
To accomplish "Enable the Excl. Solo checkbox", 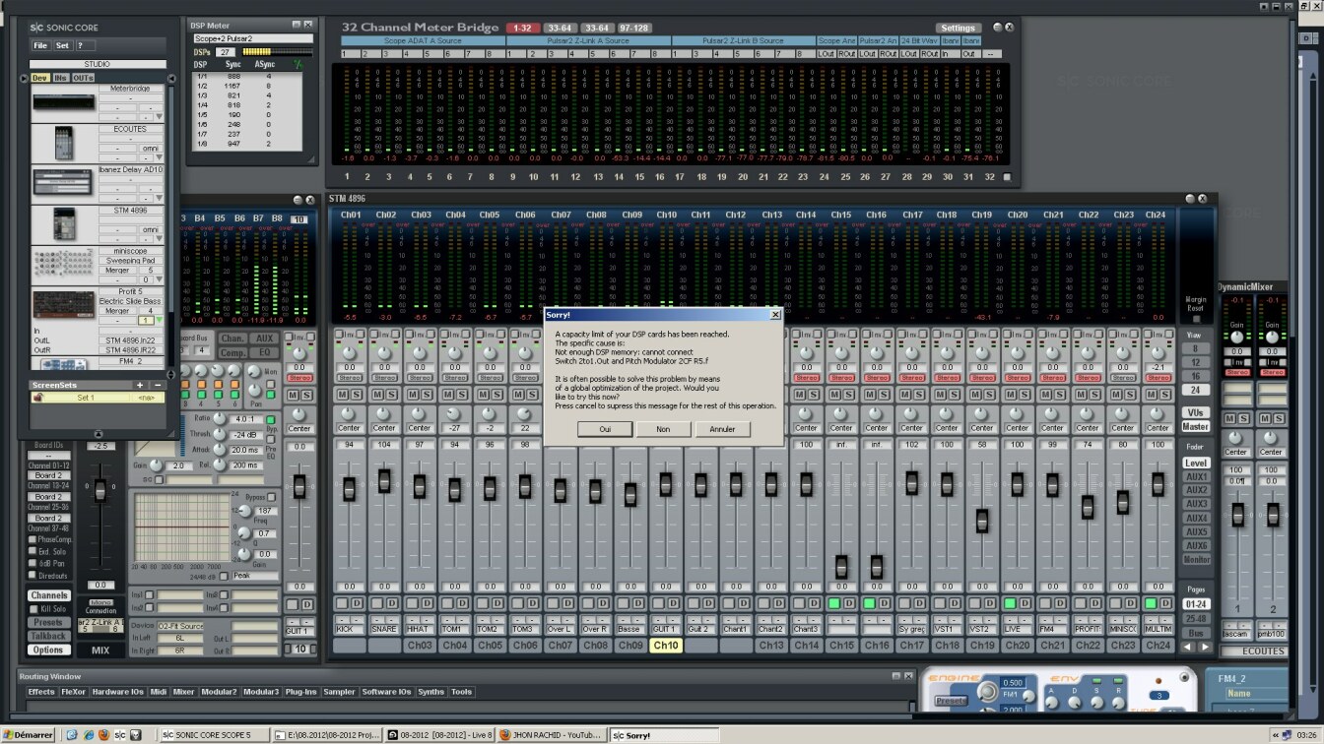I will click(x=32, y=551).
